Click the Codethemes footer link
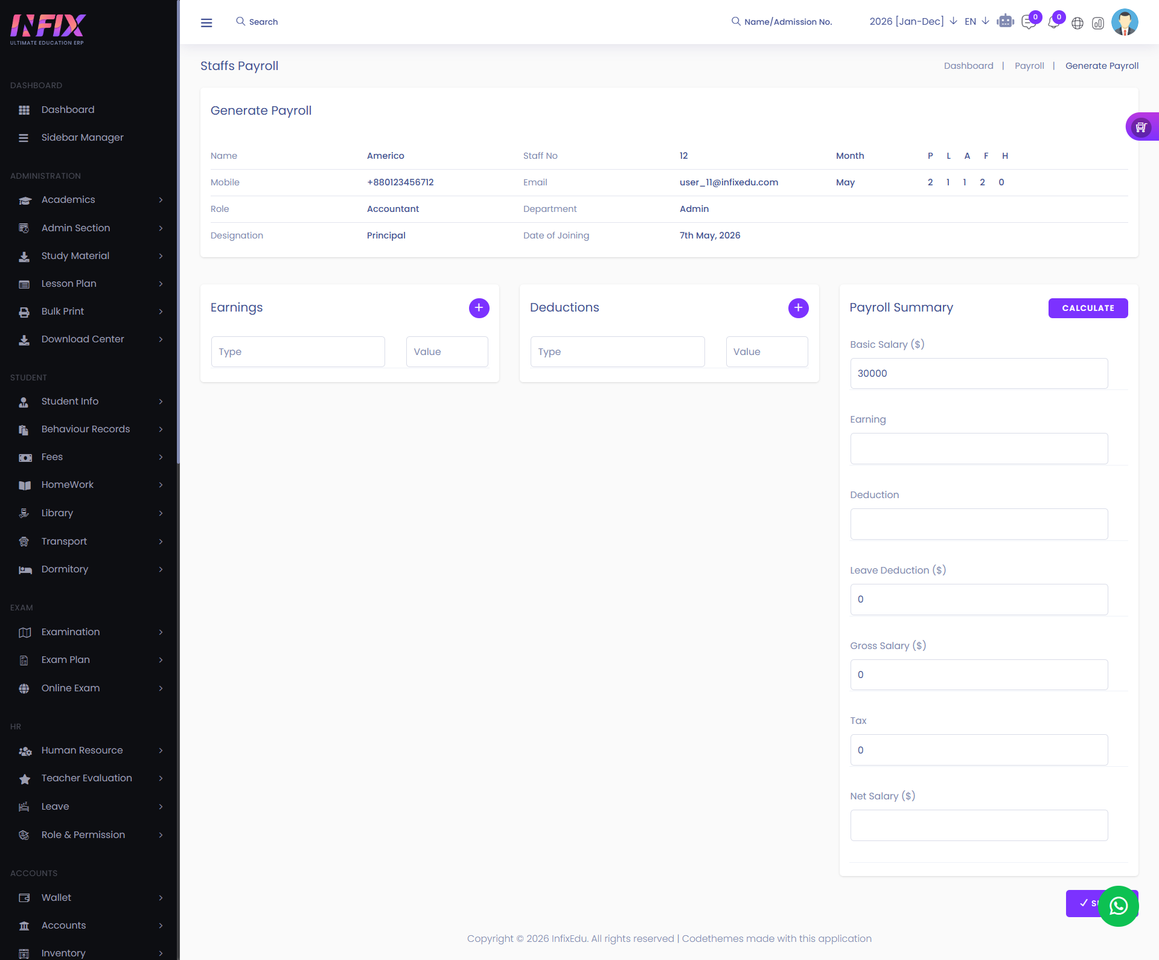1159x960 pixels. click(x=713, y=939)
